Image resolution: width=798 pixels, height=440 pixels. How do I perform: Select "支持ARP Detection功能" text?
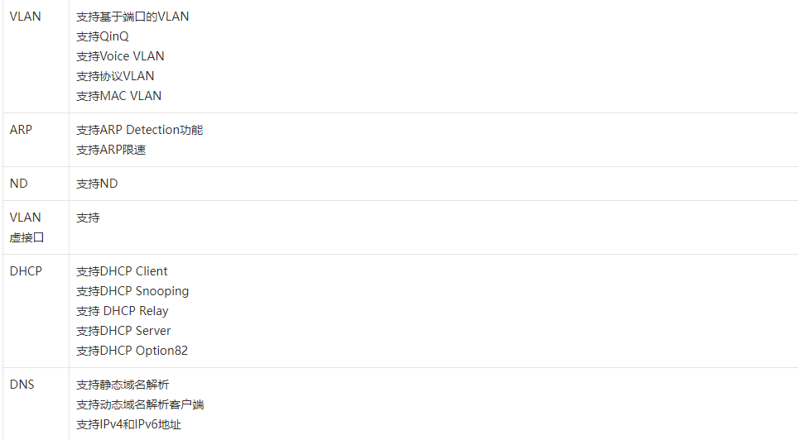coord(139,130)
